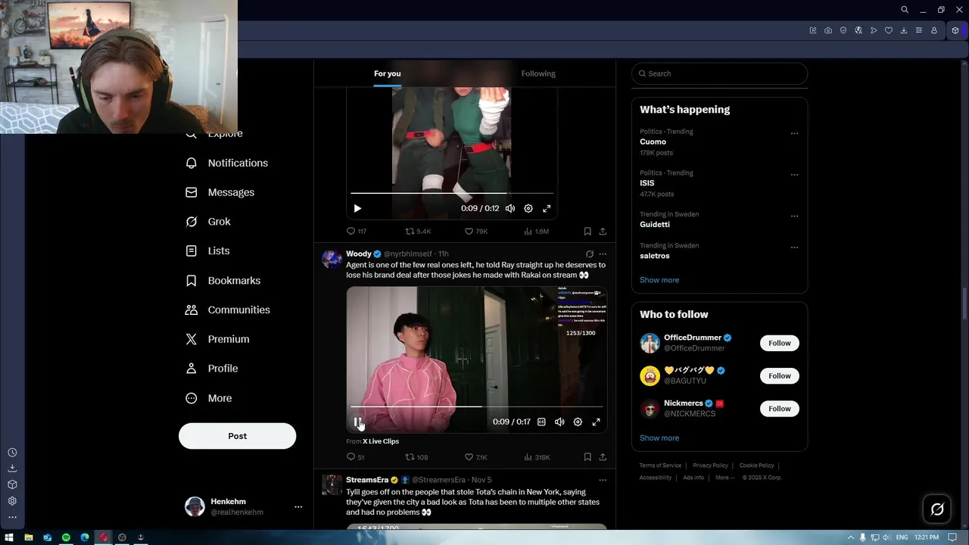Image resolution: width=969 pixels, height=545 pixels.
Task: Follow OfficeDrummer
Action: point(779,343)
